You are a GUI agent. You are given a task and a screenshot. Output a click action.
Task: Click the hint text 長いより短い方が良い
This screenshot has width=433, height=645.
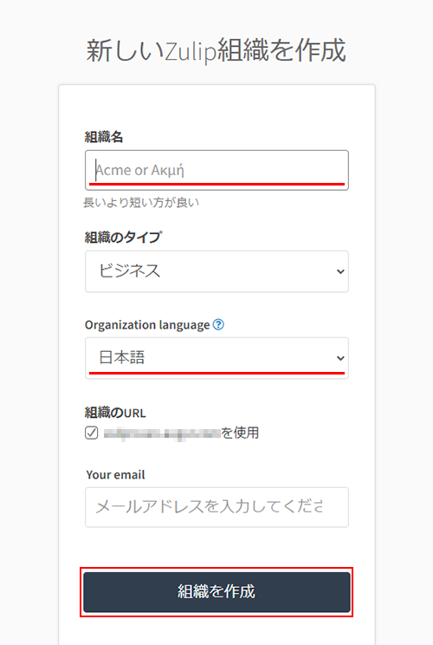141,202
